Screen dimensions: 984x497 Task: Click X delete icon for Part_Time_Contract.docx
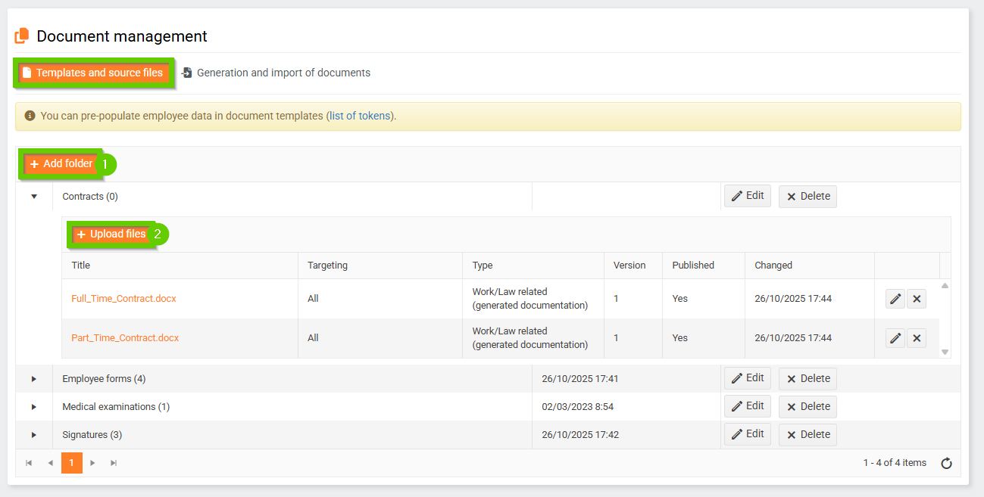click(917, 338)
